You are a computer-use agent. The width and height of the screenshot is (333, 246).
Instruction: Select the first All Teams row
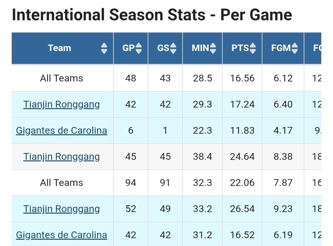coord(166,78)
